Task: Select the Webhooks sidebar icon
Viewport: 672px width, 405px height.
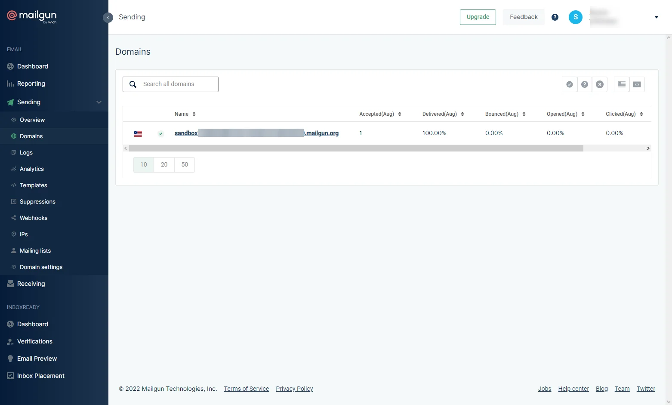Action: (x=13, y=218)
